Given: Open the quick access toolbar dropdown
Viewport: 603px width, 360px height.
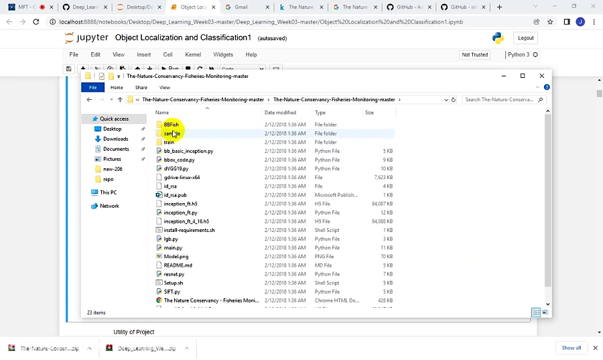Looking at the screenshot, I should tap(119, 76).
